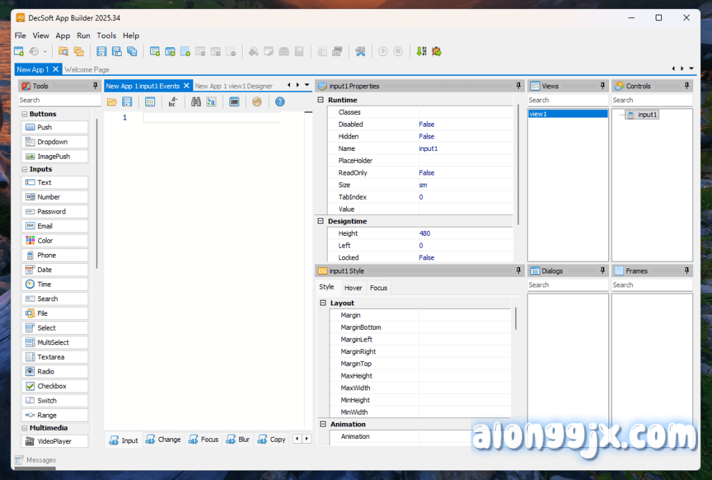
Task: Toggle pin on input1 Properties panel
Action: point(518,86)
